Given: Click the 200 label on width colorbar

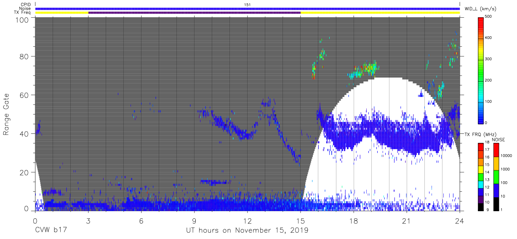Looking at the screenshot, I should [x=489, y=80].
